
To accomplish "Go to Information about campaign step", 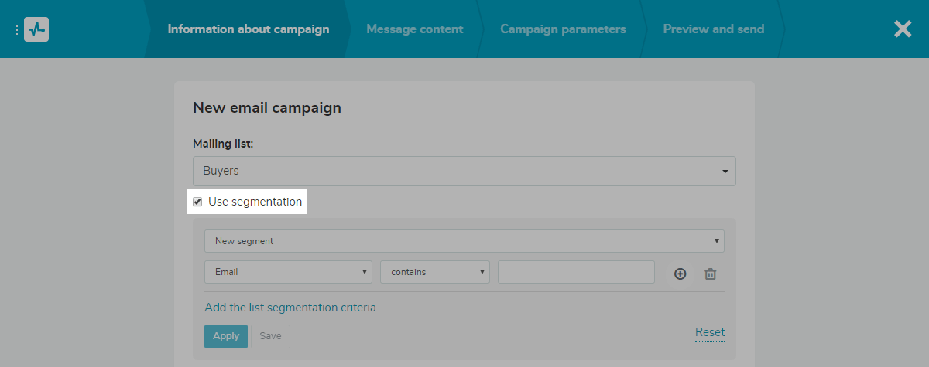I will [248, 29].
